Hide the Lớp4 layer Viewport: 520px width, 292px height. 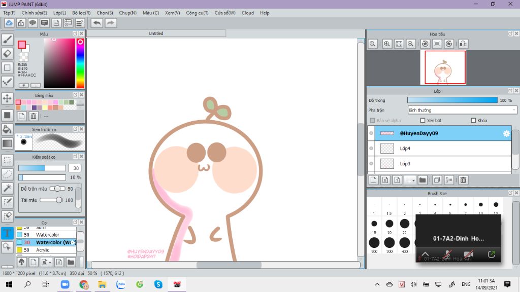coord(371,149)
